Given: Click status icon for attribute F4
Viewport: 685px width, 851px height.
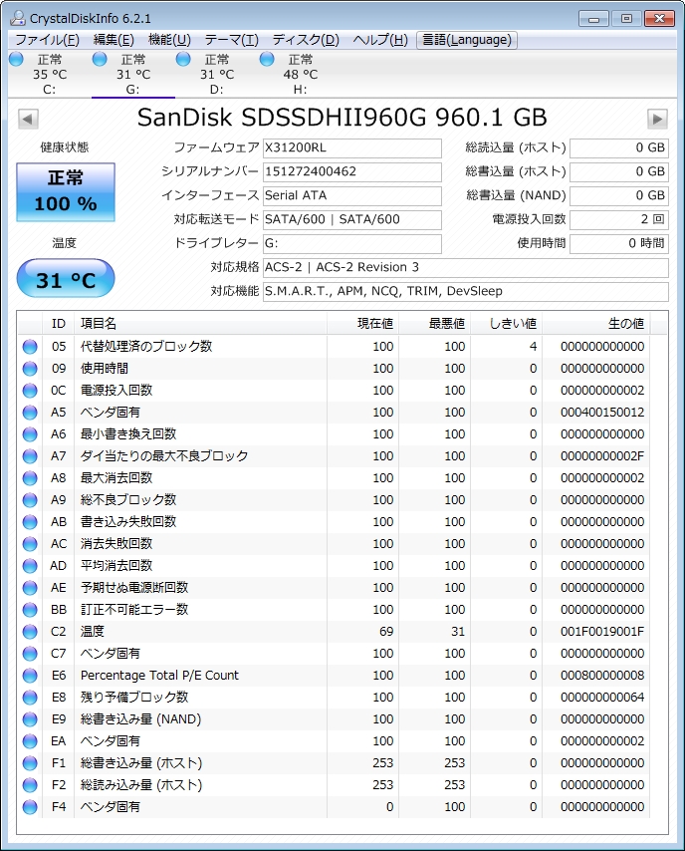Looking at the screenshot, I should click(30, 807).
